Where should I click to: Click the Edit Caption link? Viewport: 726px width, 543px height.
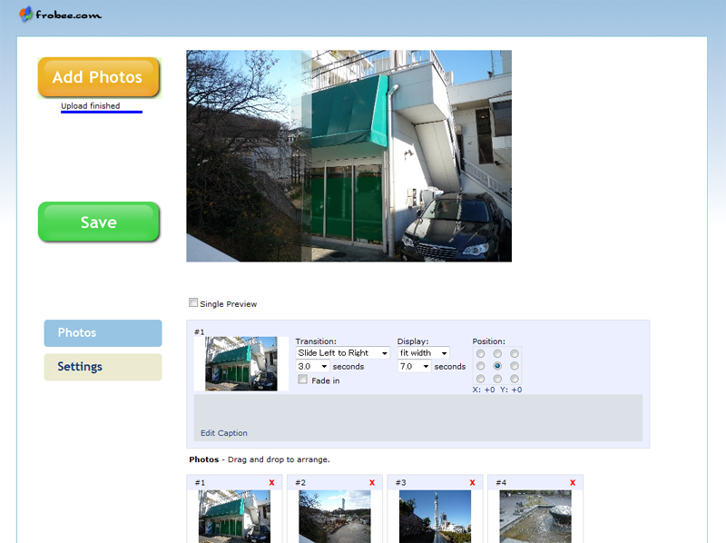coord(223,433)
